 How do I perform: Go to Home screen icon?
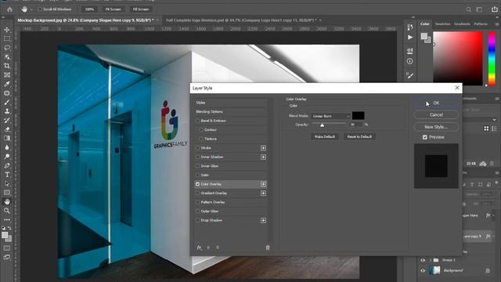coord(9,9)
